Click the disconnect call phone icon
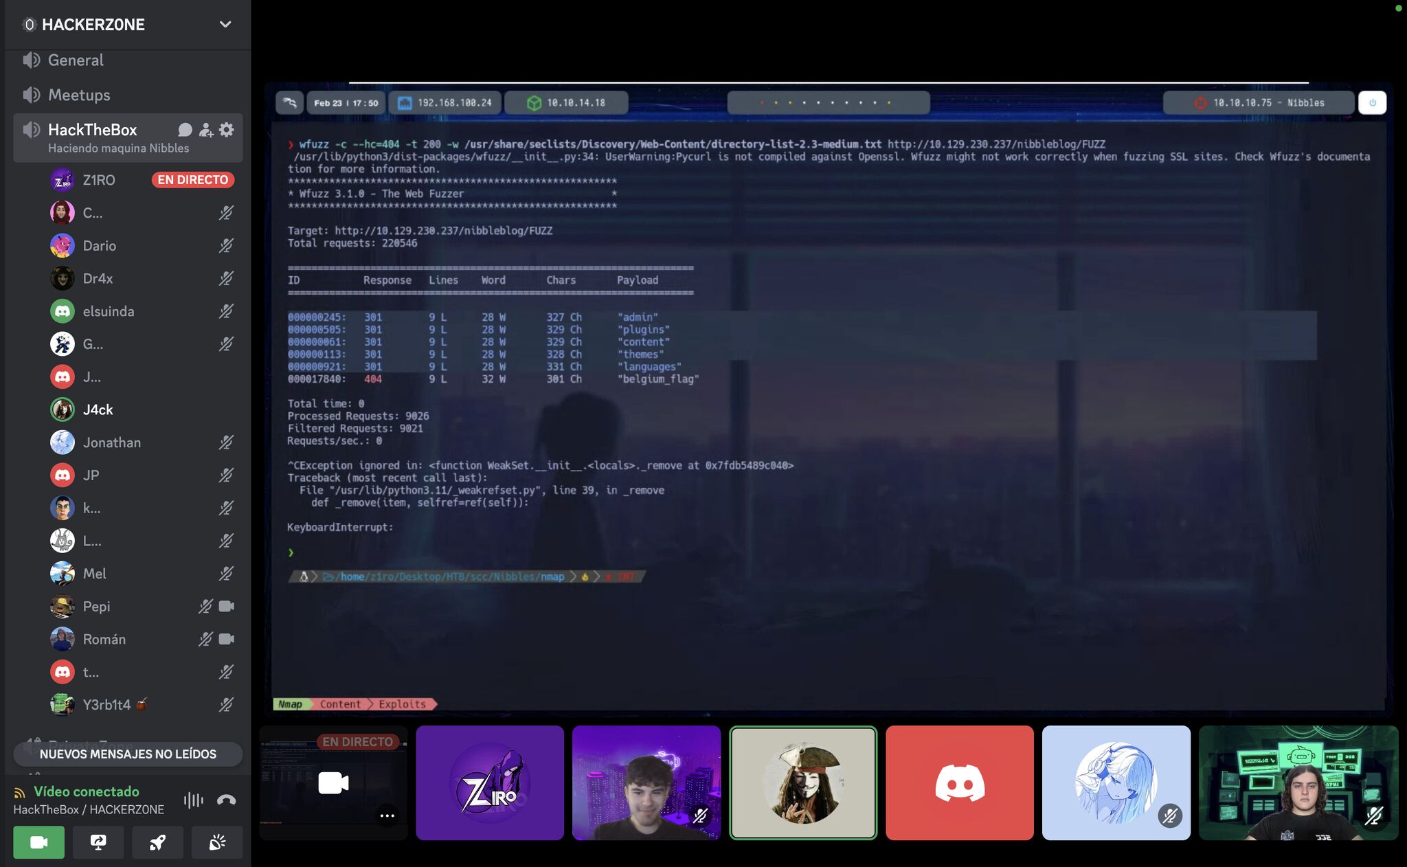1407x867 pixels. [x=226, y=800]
